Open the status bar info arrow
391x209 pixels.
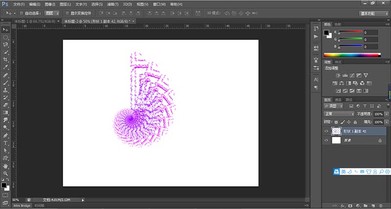(83, 200)
